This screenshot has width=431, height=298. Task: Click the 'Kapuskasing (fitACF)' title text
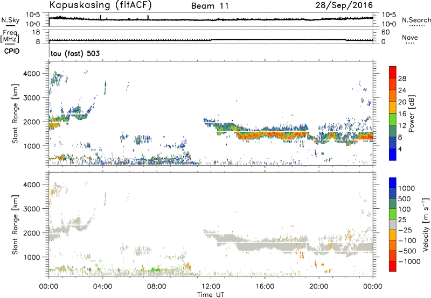[x=100, y=5]
